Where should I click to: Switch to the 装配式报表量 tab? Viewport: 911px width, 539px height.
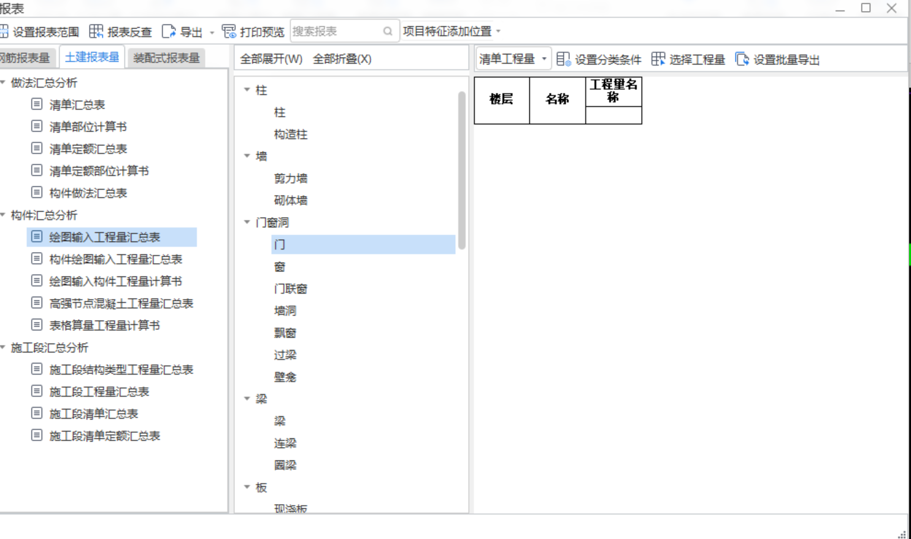(166, 58)
